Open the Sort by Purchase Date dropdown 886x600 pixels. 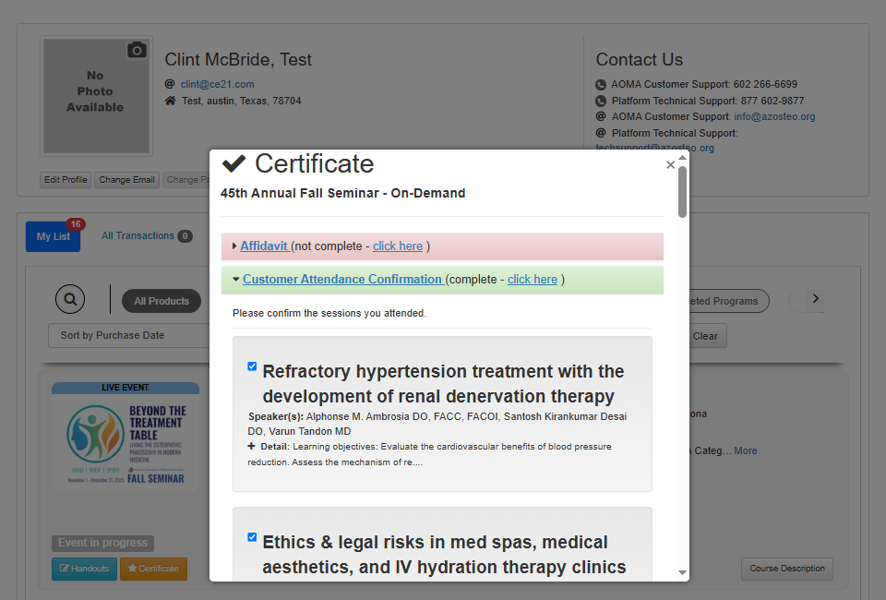(x=129, y=335)
